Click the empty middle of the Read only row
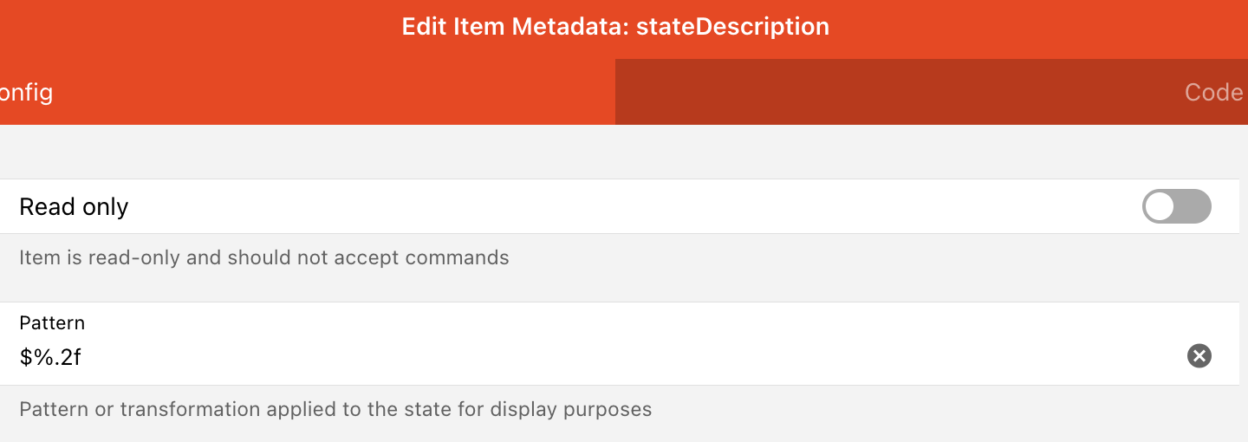The image size is (1248, 442). point(607,207)
